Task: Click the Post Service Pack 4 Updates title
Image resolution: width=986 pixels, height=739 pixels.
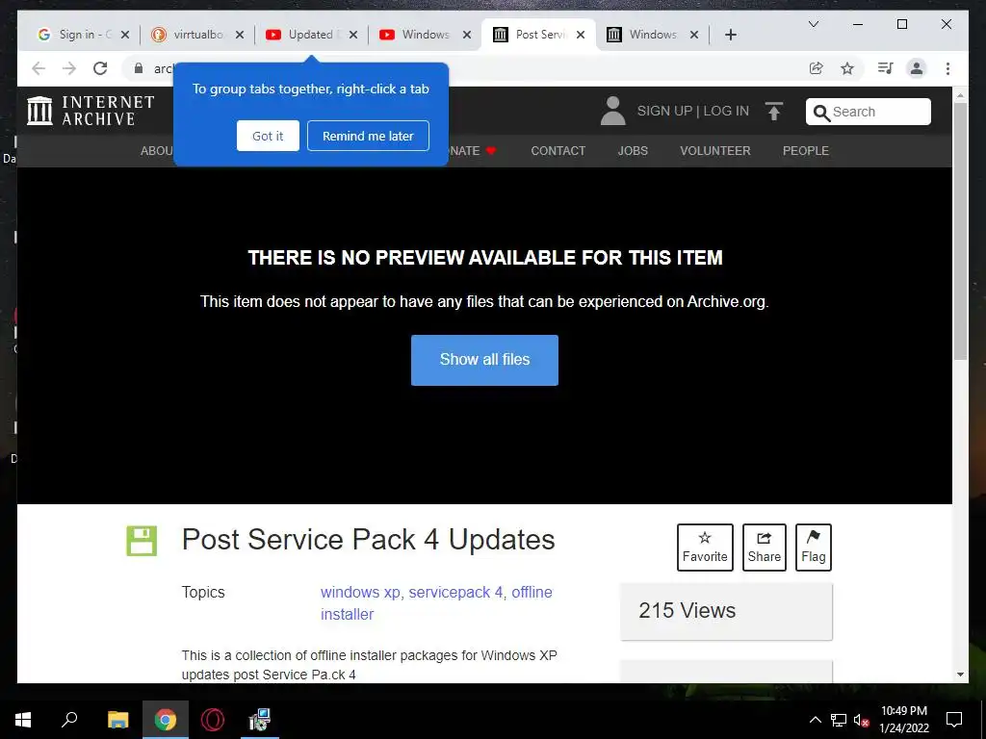Action: pos(369,539)
